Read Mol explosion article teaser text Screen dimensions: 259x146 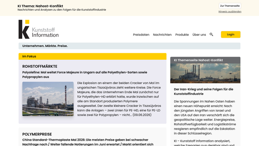point(119,99)
